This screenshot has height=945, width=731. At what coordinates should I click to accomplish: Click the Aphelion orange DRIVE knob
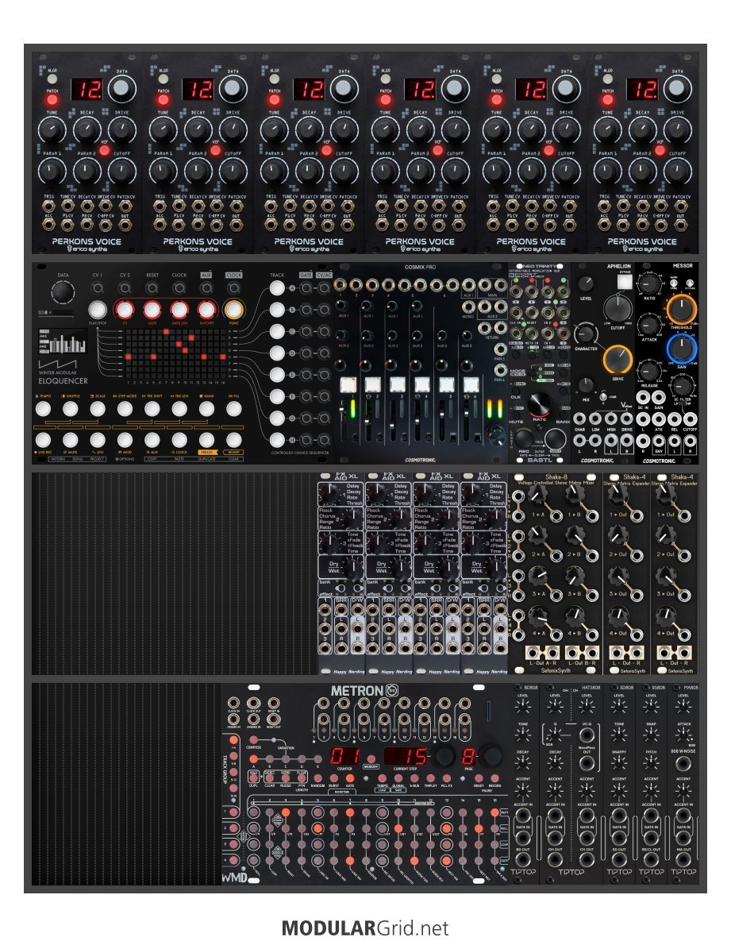(x=618, y=360)
